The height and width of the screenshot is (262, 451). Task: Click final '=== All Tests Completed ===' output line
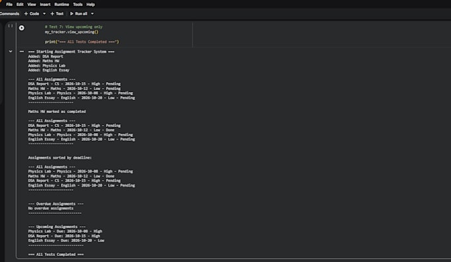pyautogui.click(x=56, y=254)
